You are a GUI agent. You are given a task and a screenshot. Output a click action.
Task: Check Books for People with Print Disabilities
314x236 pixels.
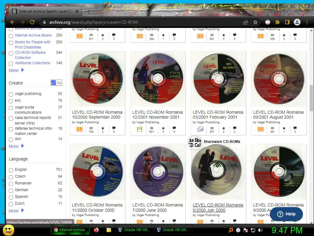pyautogui.click(x=11, y=43)
